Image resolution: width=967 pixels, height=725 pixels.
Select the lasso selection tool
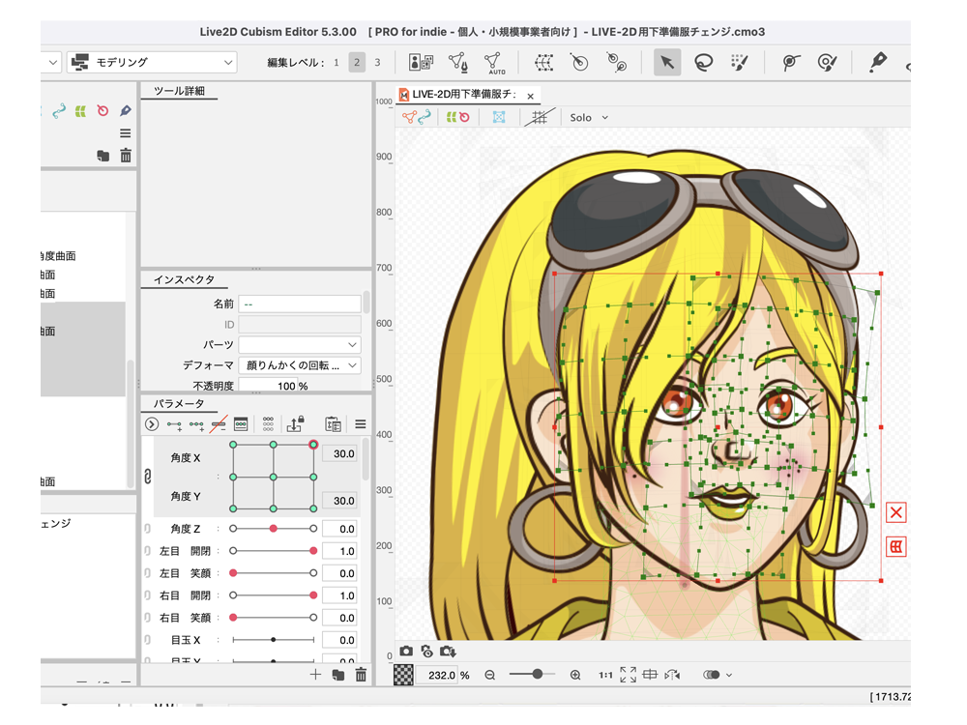[x=703, y=62]
